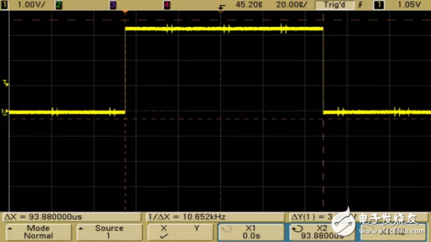Click the 20.00 timebase readout
The height and width of the screenshot is (242, 431).
[x=292, y=5]
